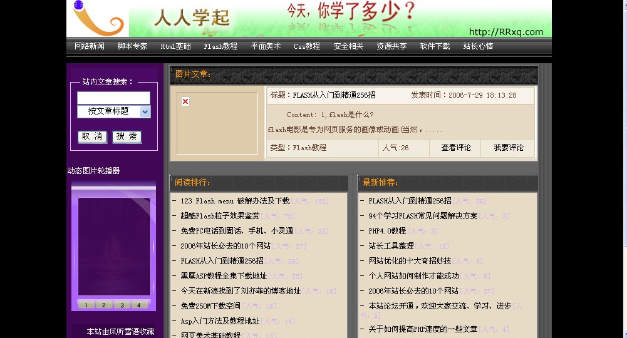The width and height of the screenshot is (627, 338).
Task: Click 发表时间 2006-7-29 18:13:28 text
Action: coord(464,95)
